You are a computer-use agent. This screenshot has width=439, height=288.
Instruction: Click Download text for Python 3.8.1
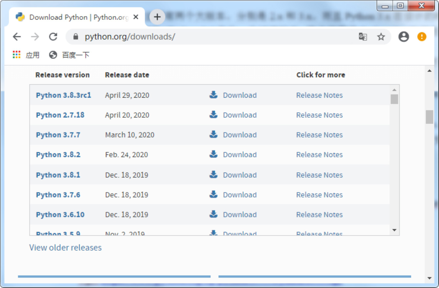240,175
